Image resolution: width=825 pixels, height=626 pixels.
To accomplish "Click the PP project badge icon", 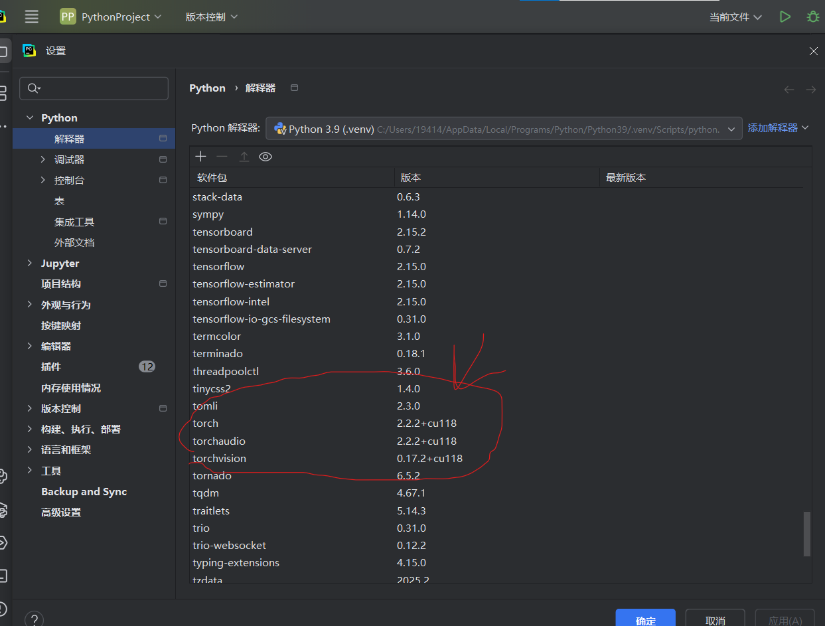I will (x=68, y=17).
